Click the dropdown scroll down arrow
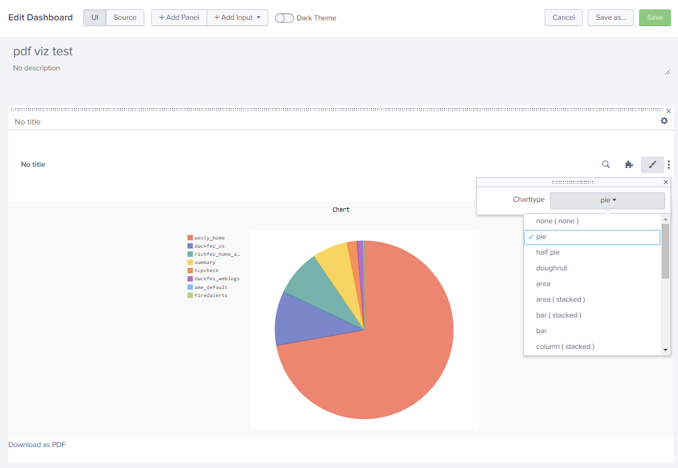The image size is (678, 468). (665, 350)
